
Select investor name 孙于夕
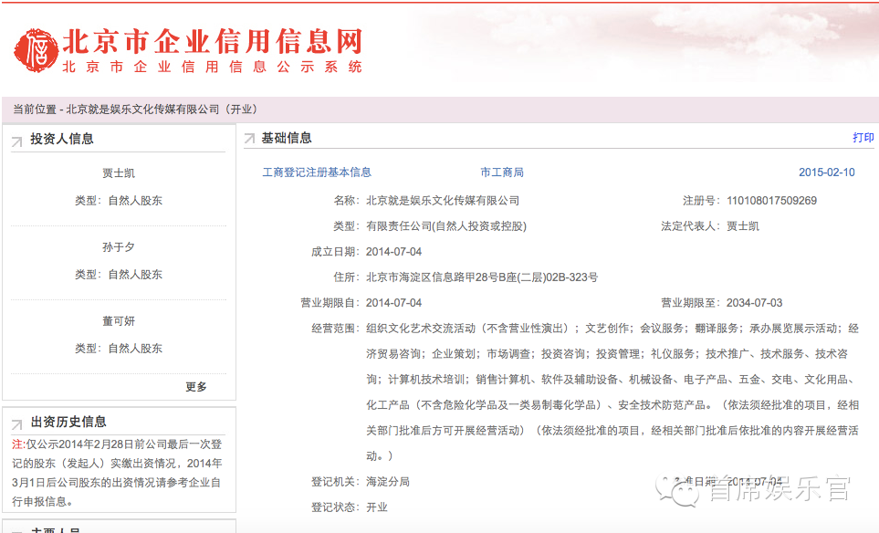(119, 247)
